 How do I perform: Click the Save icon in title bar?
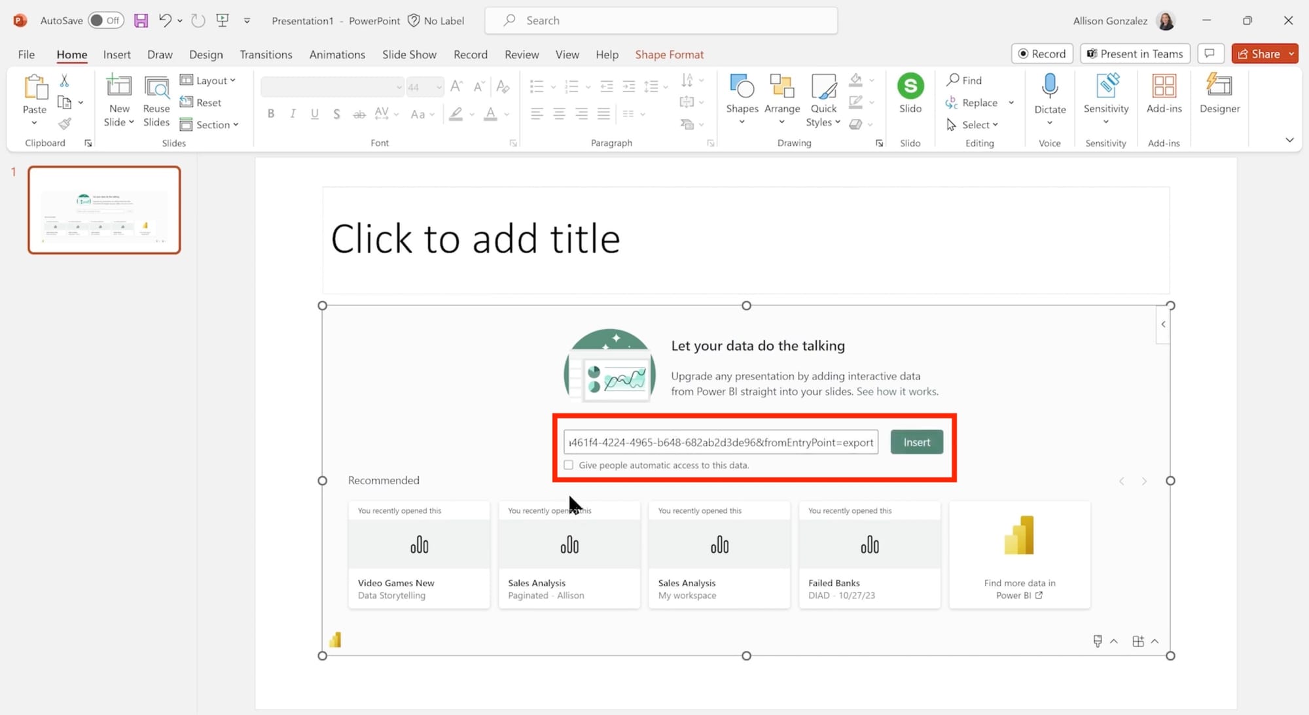coord(141,20)
